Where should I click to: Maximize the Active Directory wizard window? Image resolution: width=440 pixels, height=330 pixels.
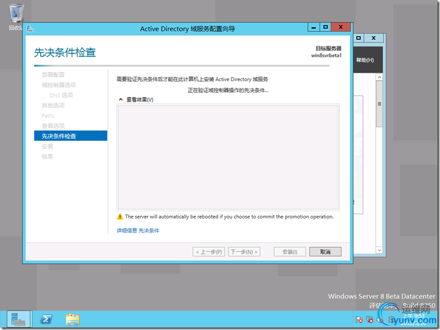tap(326, 27)
